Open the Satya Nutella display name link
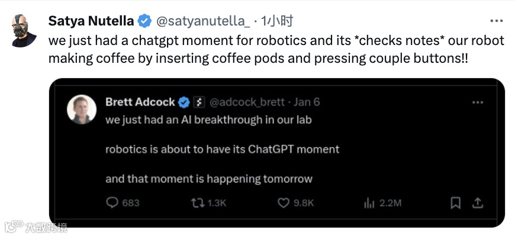This screenshot has width=515, height=237. [91, 21]
